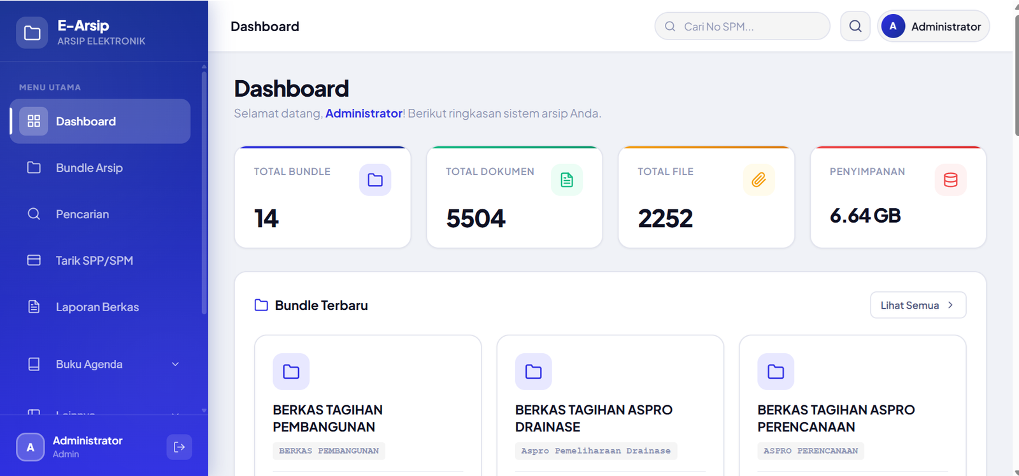The height and width of the screenshot is (476, 1019).
Task: Click the Admin role text in sidebar
Action: coord(66,454)
